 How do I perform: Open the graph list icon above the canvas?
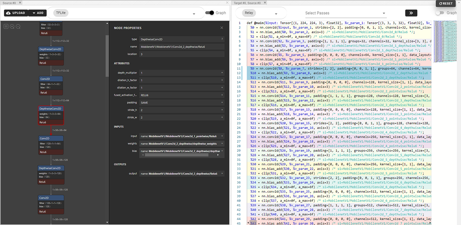click(6, 26)
